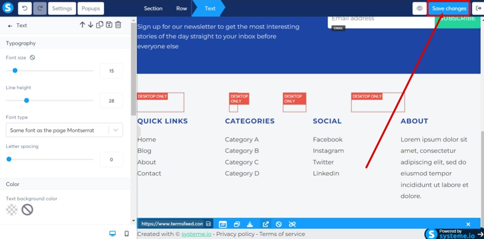This screenshot has width=484, height=239.
Task: Toggle open link in new tab
Action: tap(265, 224)
